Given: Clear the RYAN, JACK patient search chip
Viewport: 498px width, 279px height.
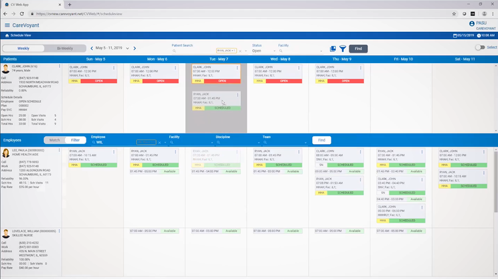Looking at the screenshot, I should tap(240, 51).
